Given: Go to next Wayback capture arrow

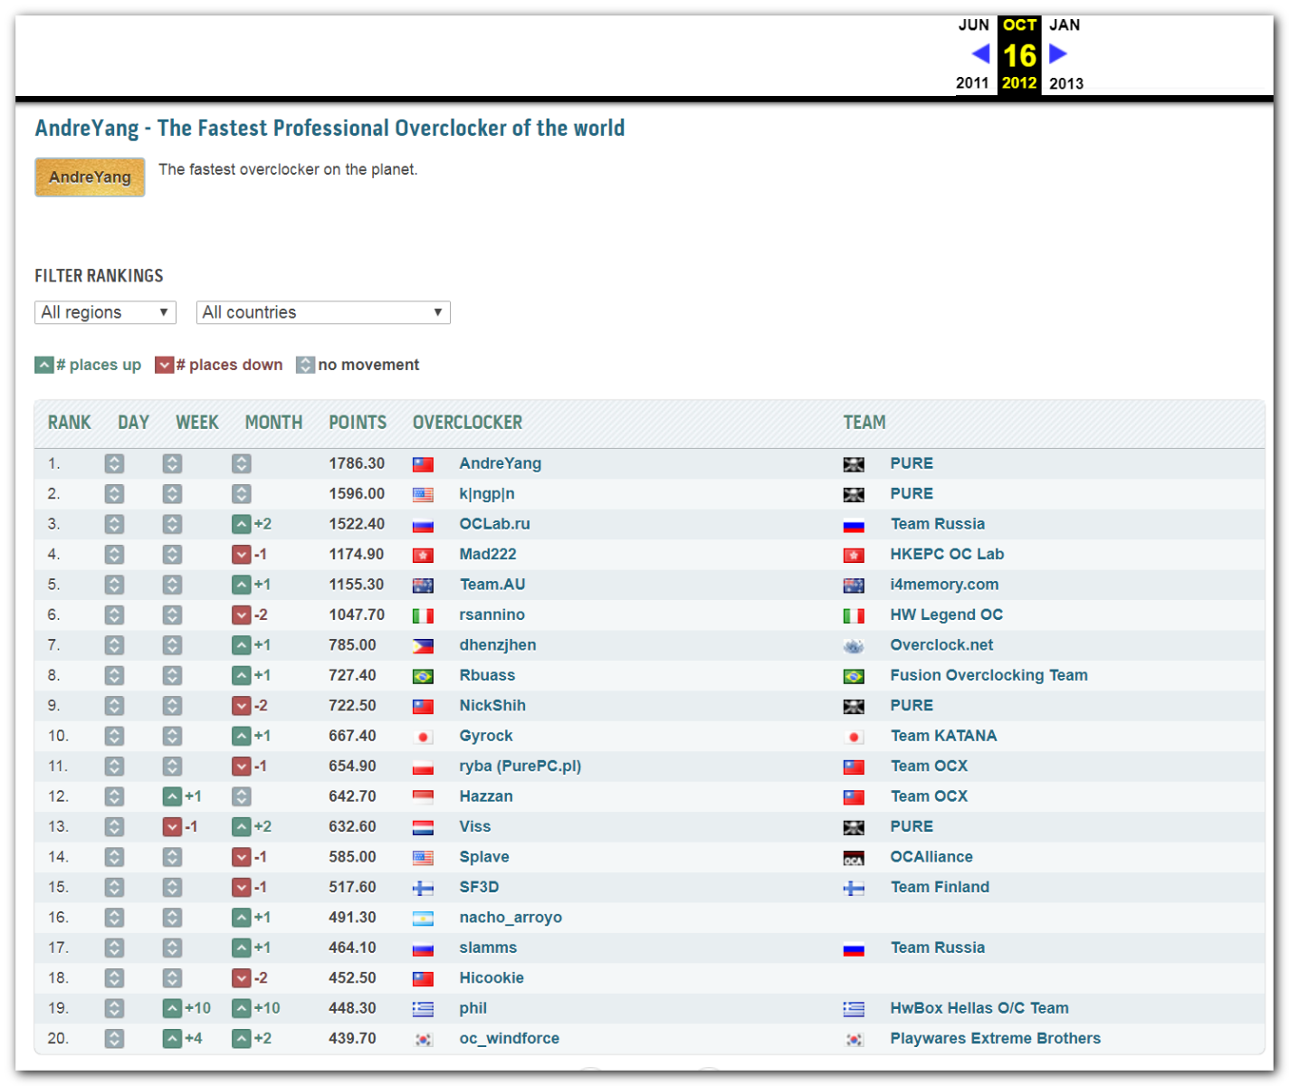Looking at the screenshot, I should tap(1058, 54).
